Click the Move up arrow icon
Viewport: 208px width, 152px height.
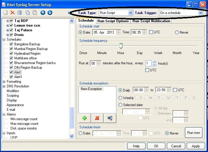pyautogui.click(x=43, y=13)
